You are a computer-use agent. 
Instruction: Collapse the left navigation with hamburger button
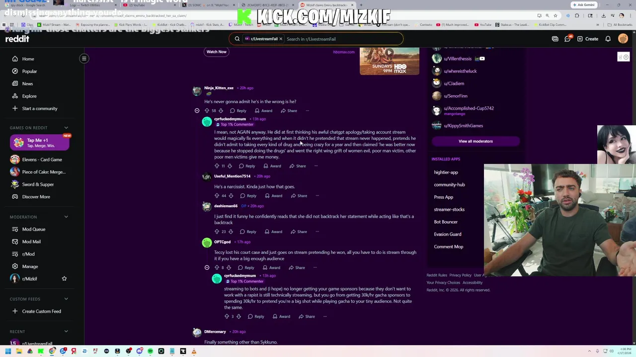84,59
